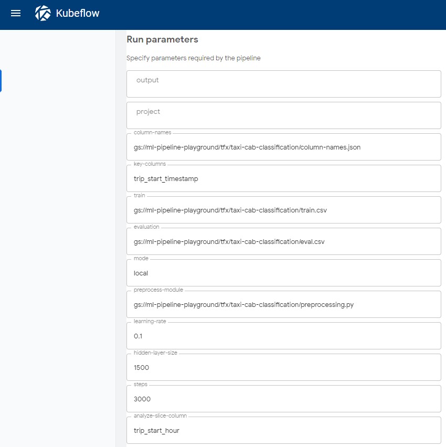Select the Run parameters heading
The width and height of the screenshot is (446, 447).
162,39
